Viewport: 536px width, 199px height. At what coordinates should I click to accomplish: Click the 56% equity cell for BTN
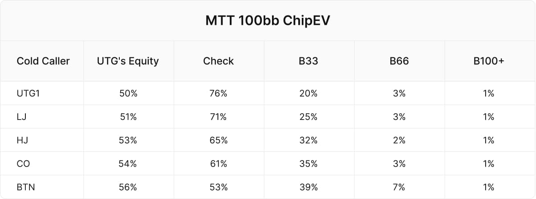click(128, 187)
